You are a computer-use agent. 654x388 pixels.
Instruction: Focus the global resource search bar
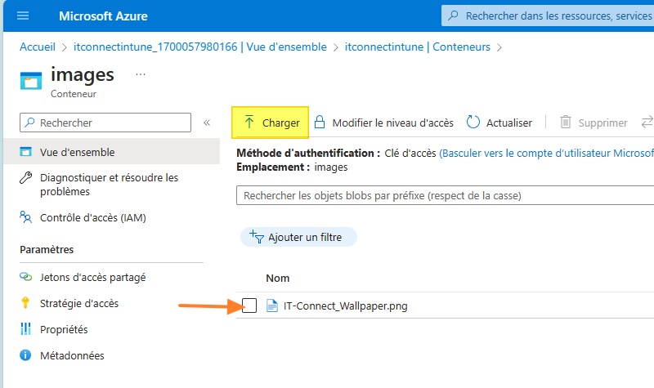click(548, 16)
